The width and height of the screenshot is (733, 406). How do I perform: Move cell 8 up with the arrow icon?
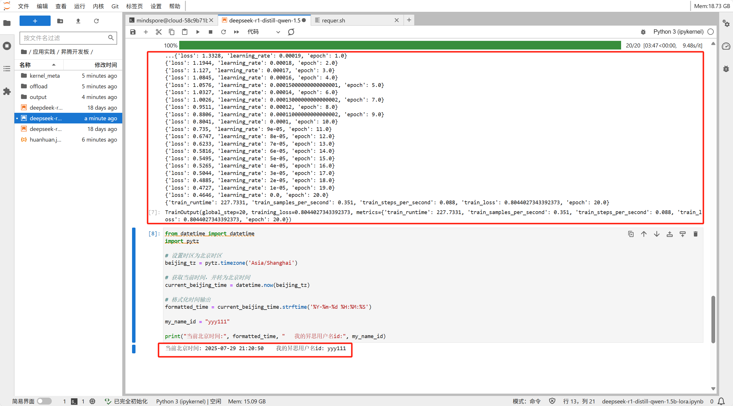(x=644, y=234)
